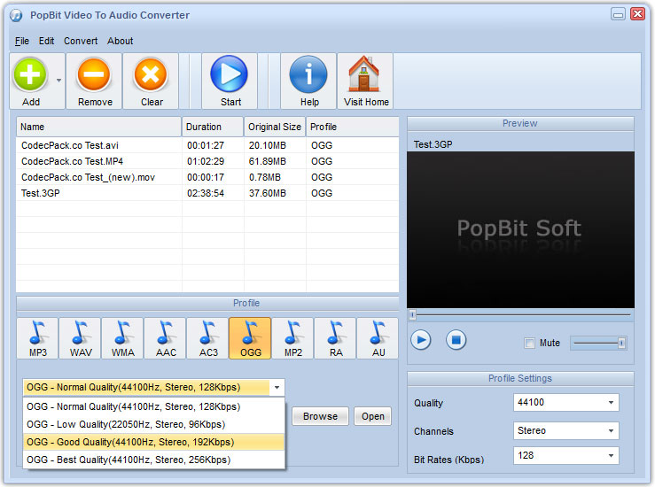Click the preview seek bar handle
655x487 pixels.
[x=413, y=314]
